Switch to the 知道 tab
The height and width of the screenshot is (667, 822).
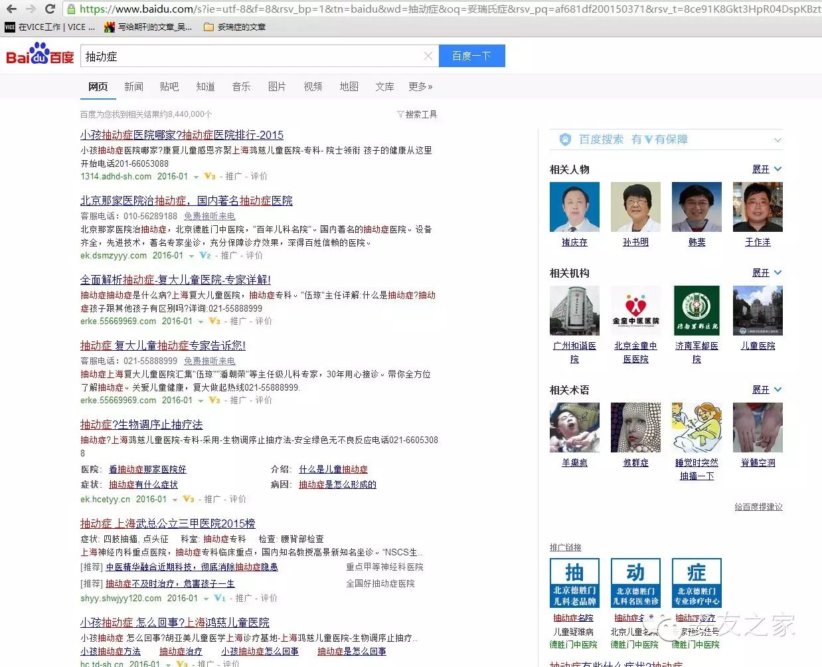coord(205,86)
